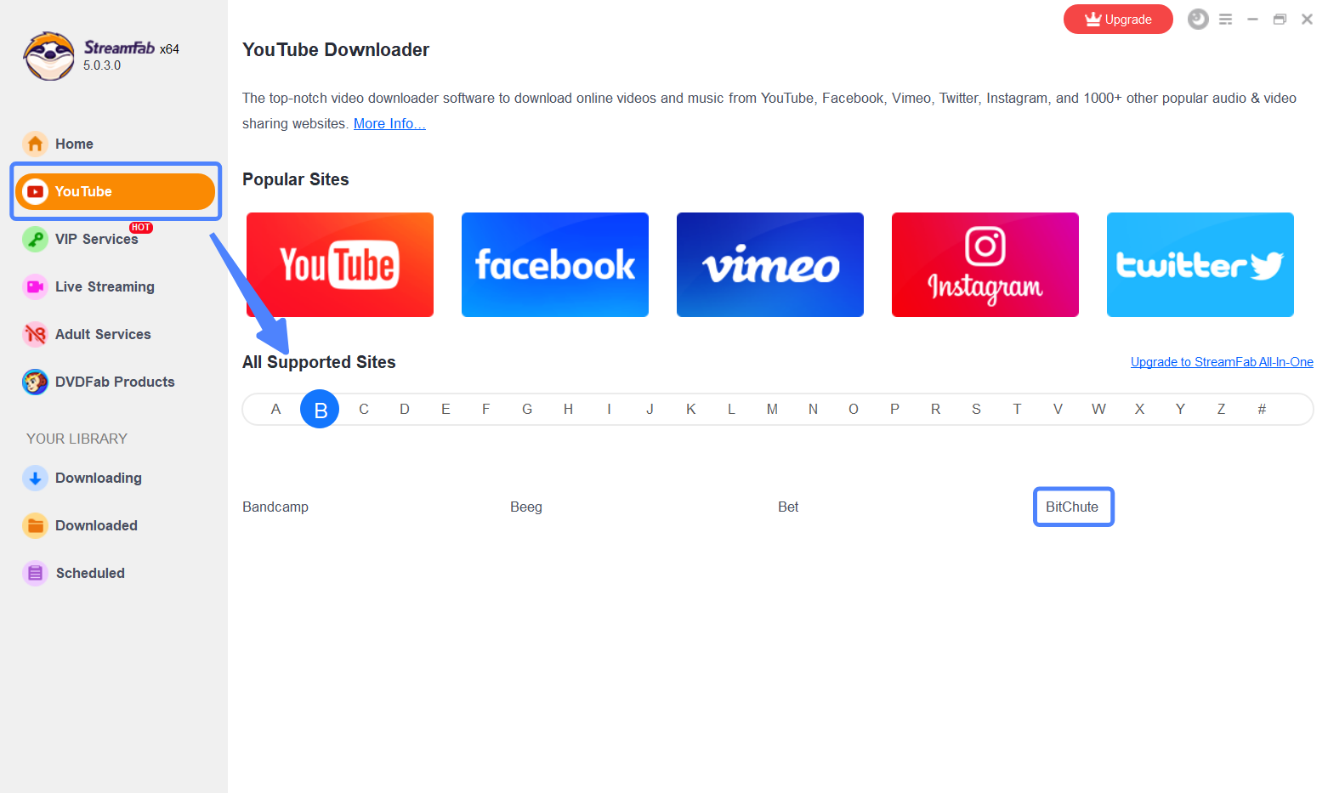
Task: Open Scheduled tasks
Action: click(90, 573)
